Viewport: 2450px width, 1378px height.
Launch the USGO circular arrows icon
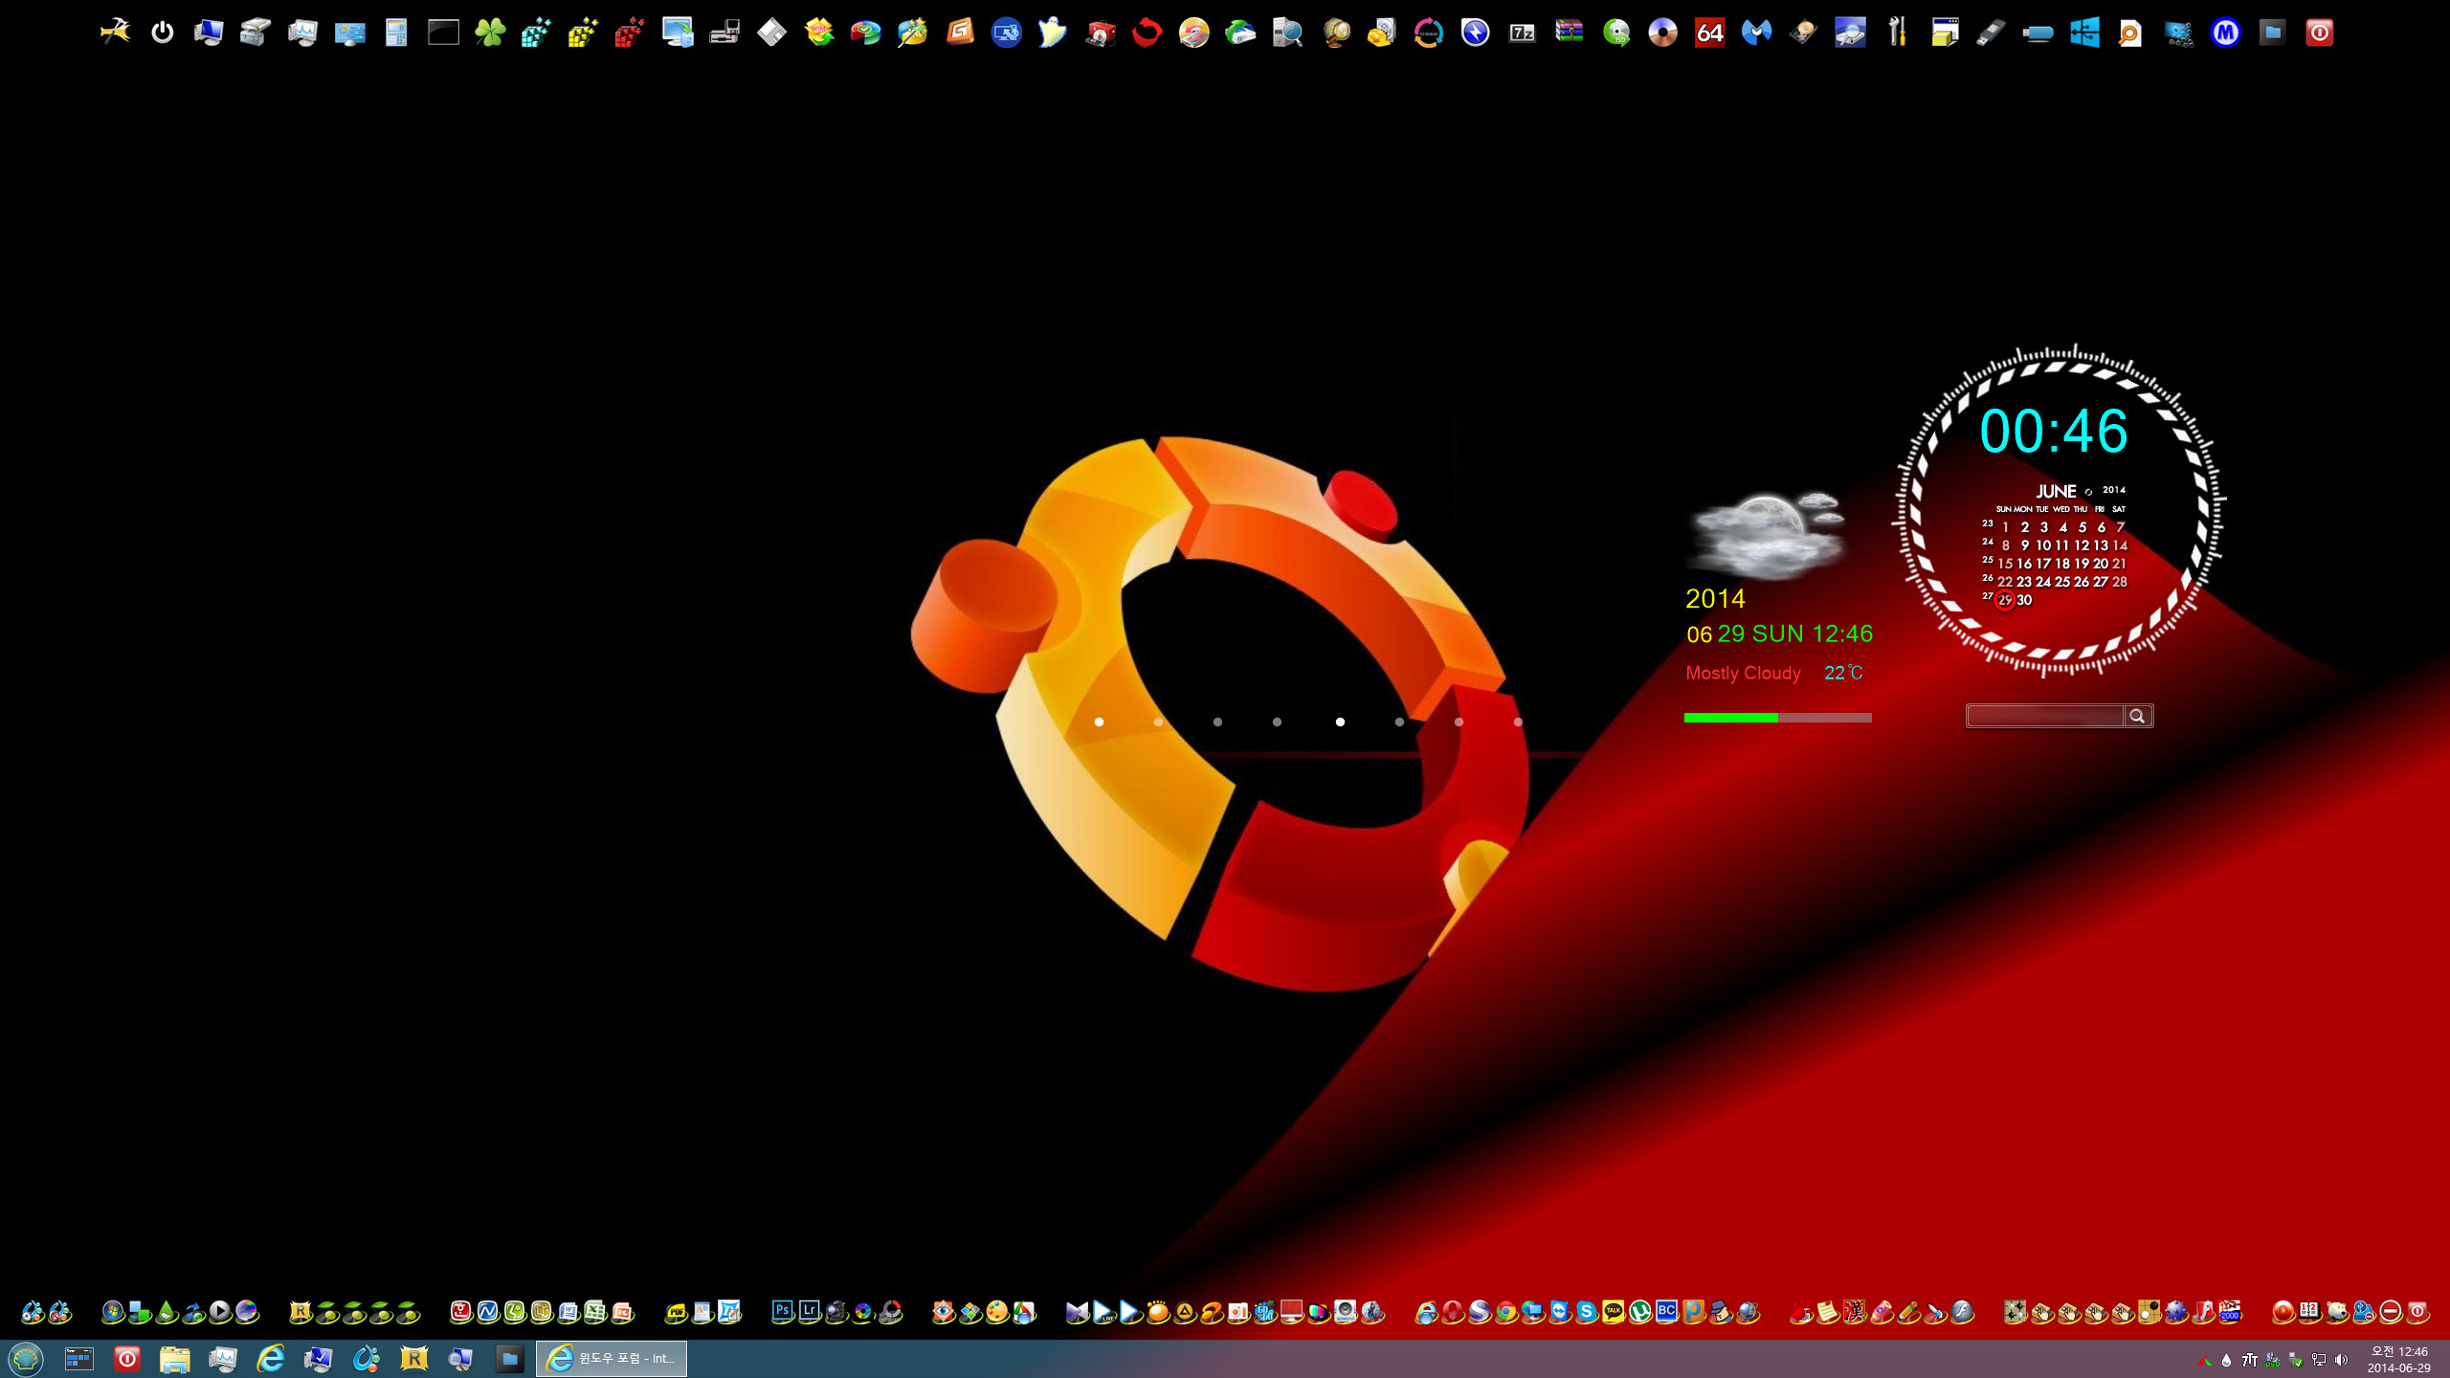pos(1428,33)
